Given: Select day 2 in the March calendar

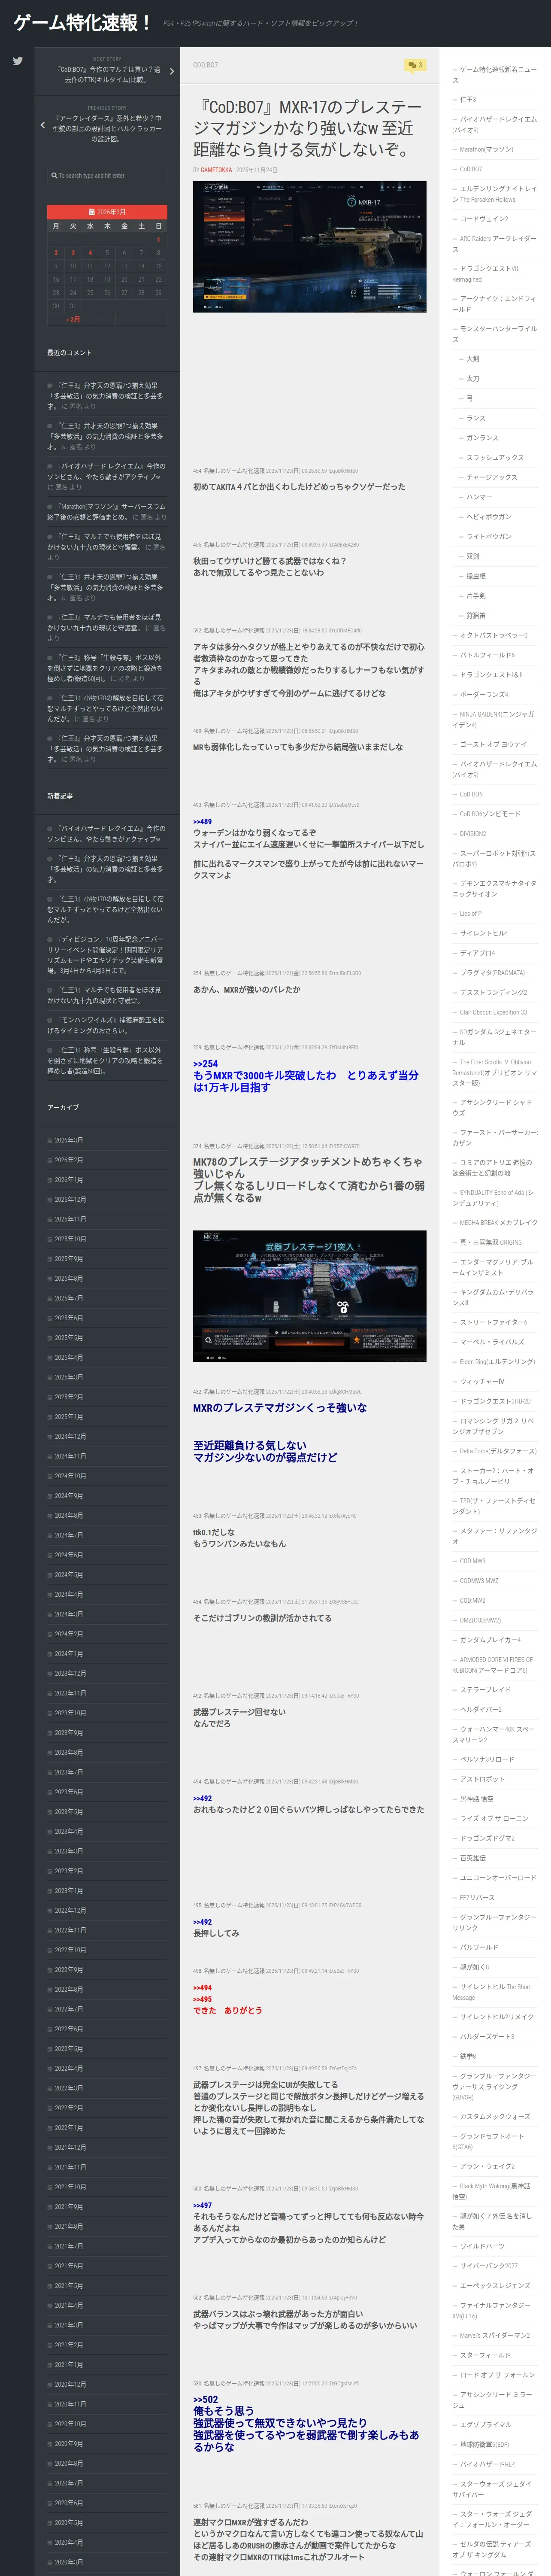Looking at the screenshot, I should pyautogui.click(x=56, y=253).
